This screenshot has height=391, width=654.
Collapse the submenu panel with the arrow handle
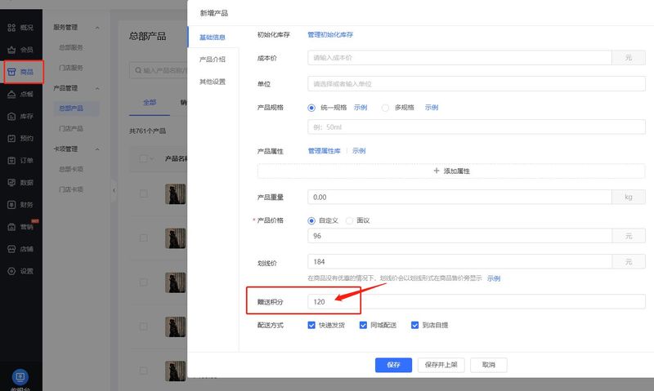[114, 190]
